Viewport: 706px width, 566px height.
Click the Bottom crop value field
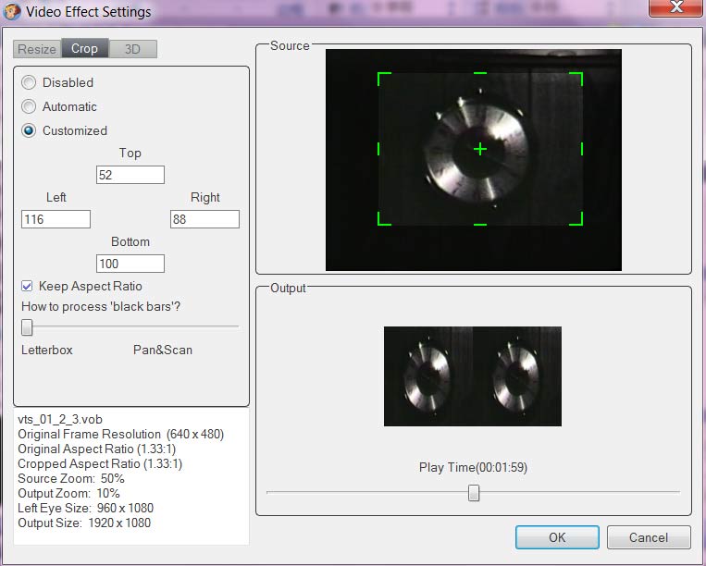point(130,264)
